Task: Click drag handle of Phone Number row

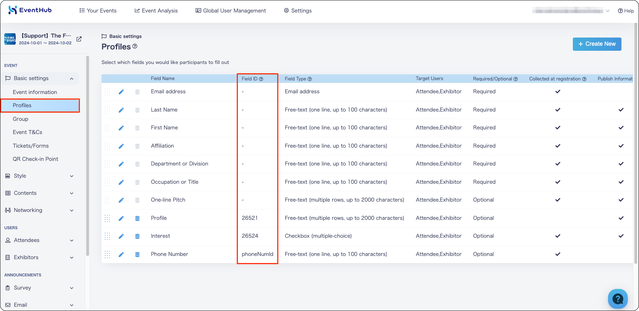Action: click(107, 255)
